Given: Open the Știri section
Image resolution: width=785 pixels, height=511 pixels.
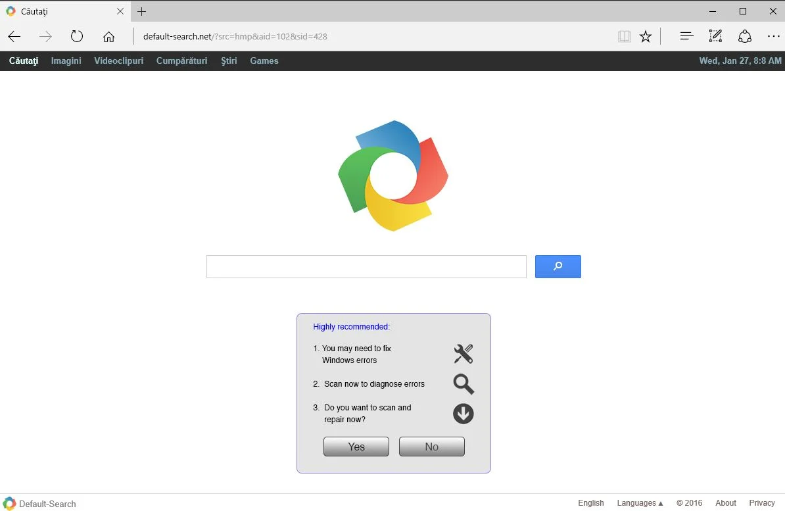Looking at the screenshot, I should [x=229, y=61].
